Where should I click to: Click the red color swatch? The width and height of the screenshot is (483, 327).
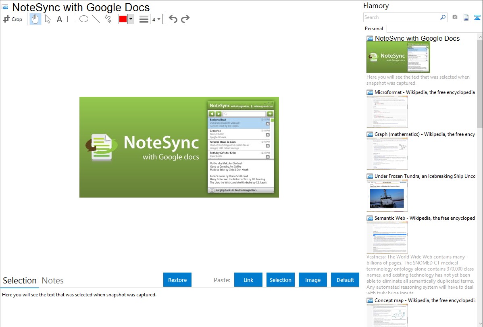point(123,19)
